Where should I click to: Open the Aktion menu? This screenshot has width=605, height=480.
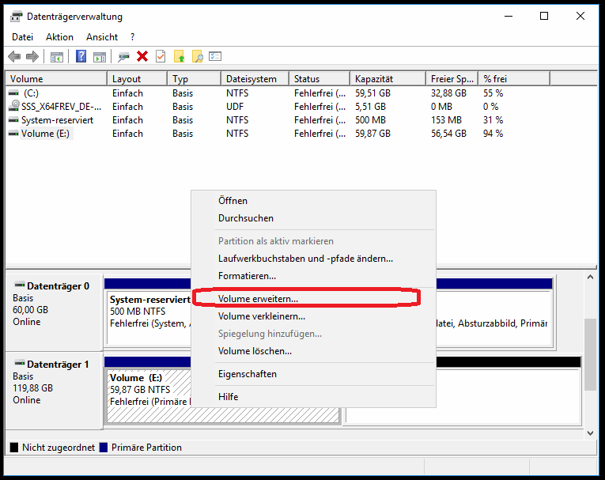tap(59, 37)
